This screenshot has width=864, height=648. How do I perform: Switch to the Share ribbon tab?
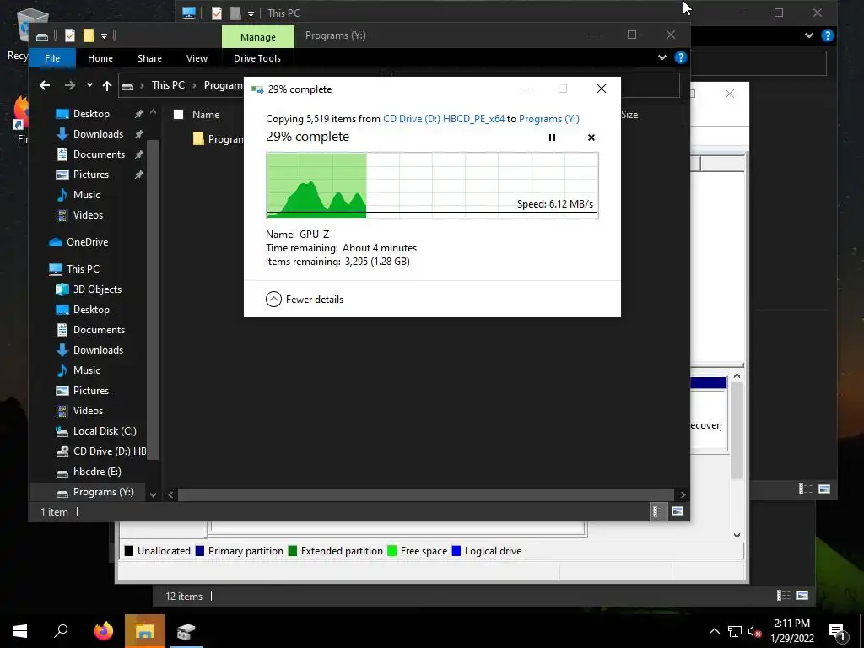click(150, 58)
